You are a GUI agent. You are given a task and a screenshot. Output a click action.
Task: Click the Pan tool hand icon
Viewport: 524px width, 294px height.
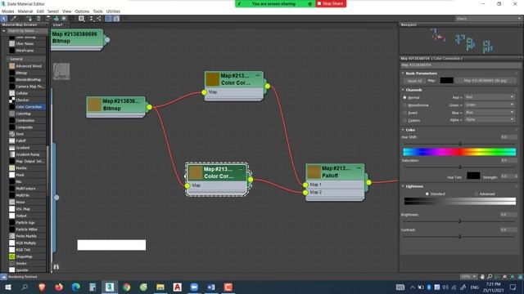pyautogui.click(x=482, y=277)
